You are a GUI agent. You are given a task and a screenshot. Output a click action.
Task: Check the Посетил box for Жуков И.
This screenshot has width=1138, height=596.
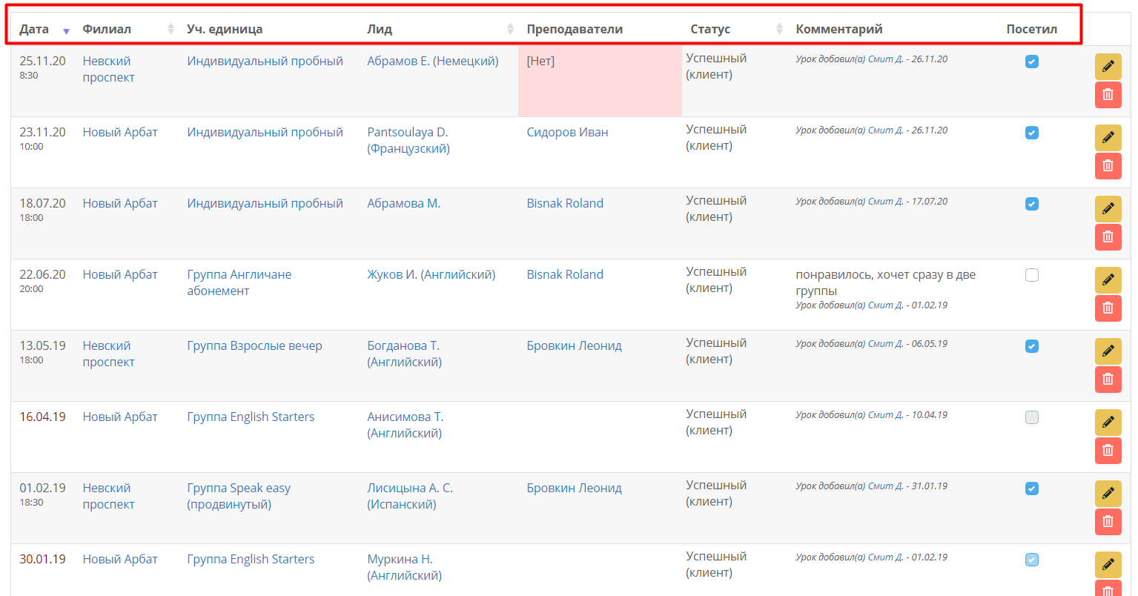(1032, 275)
